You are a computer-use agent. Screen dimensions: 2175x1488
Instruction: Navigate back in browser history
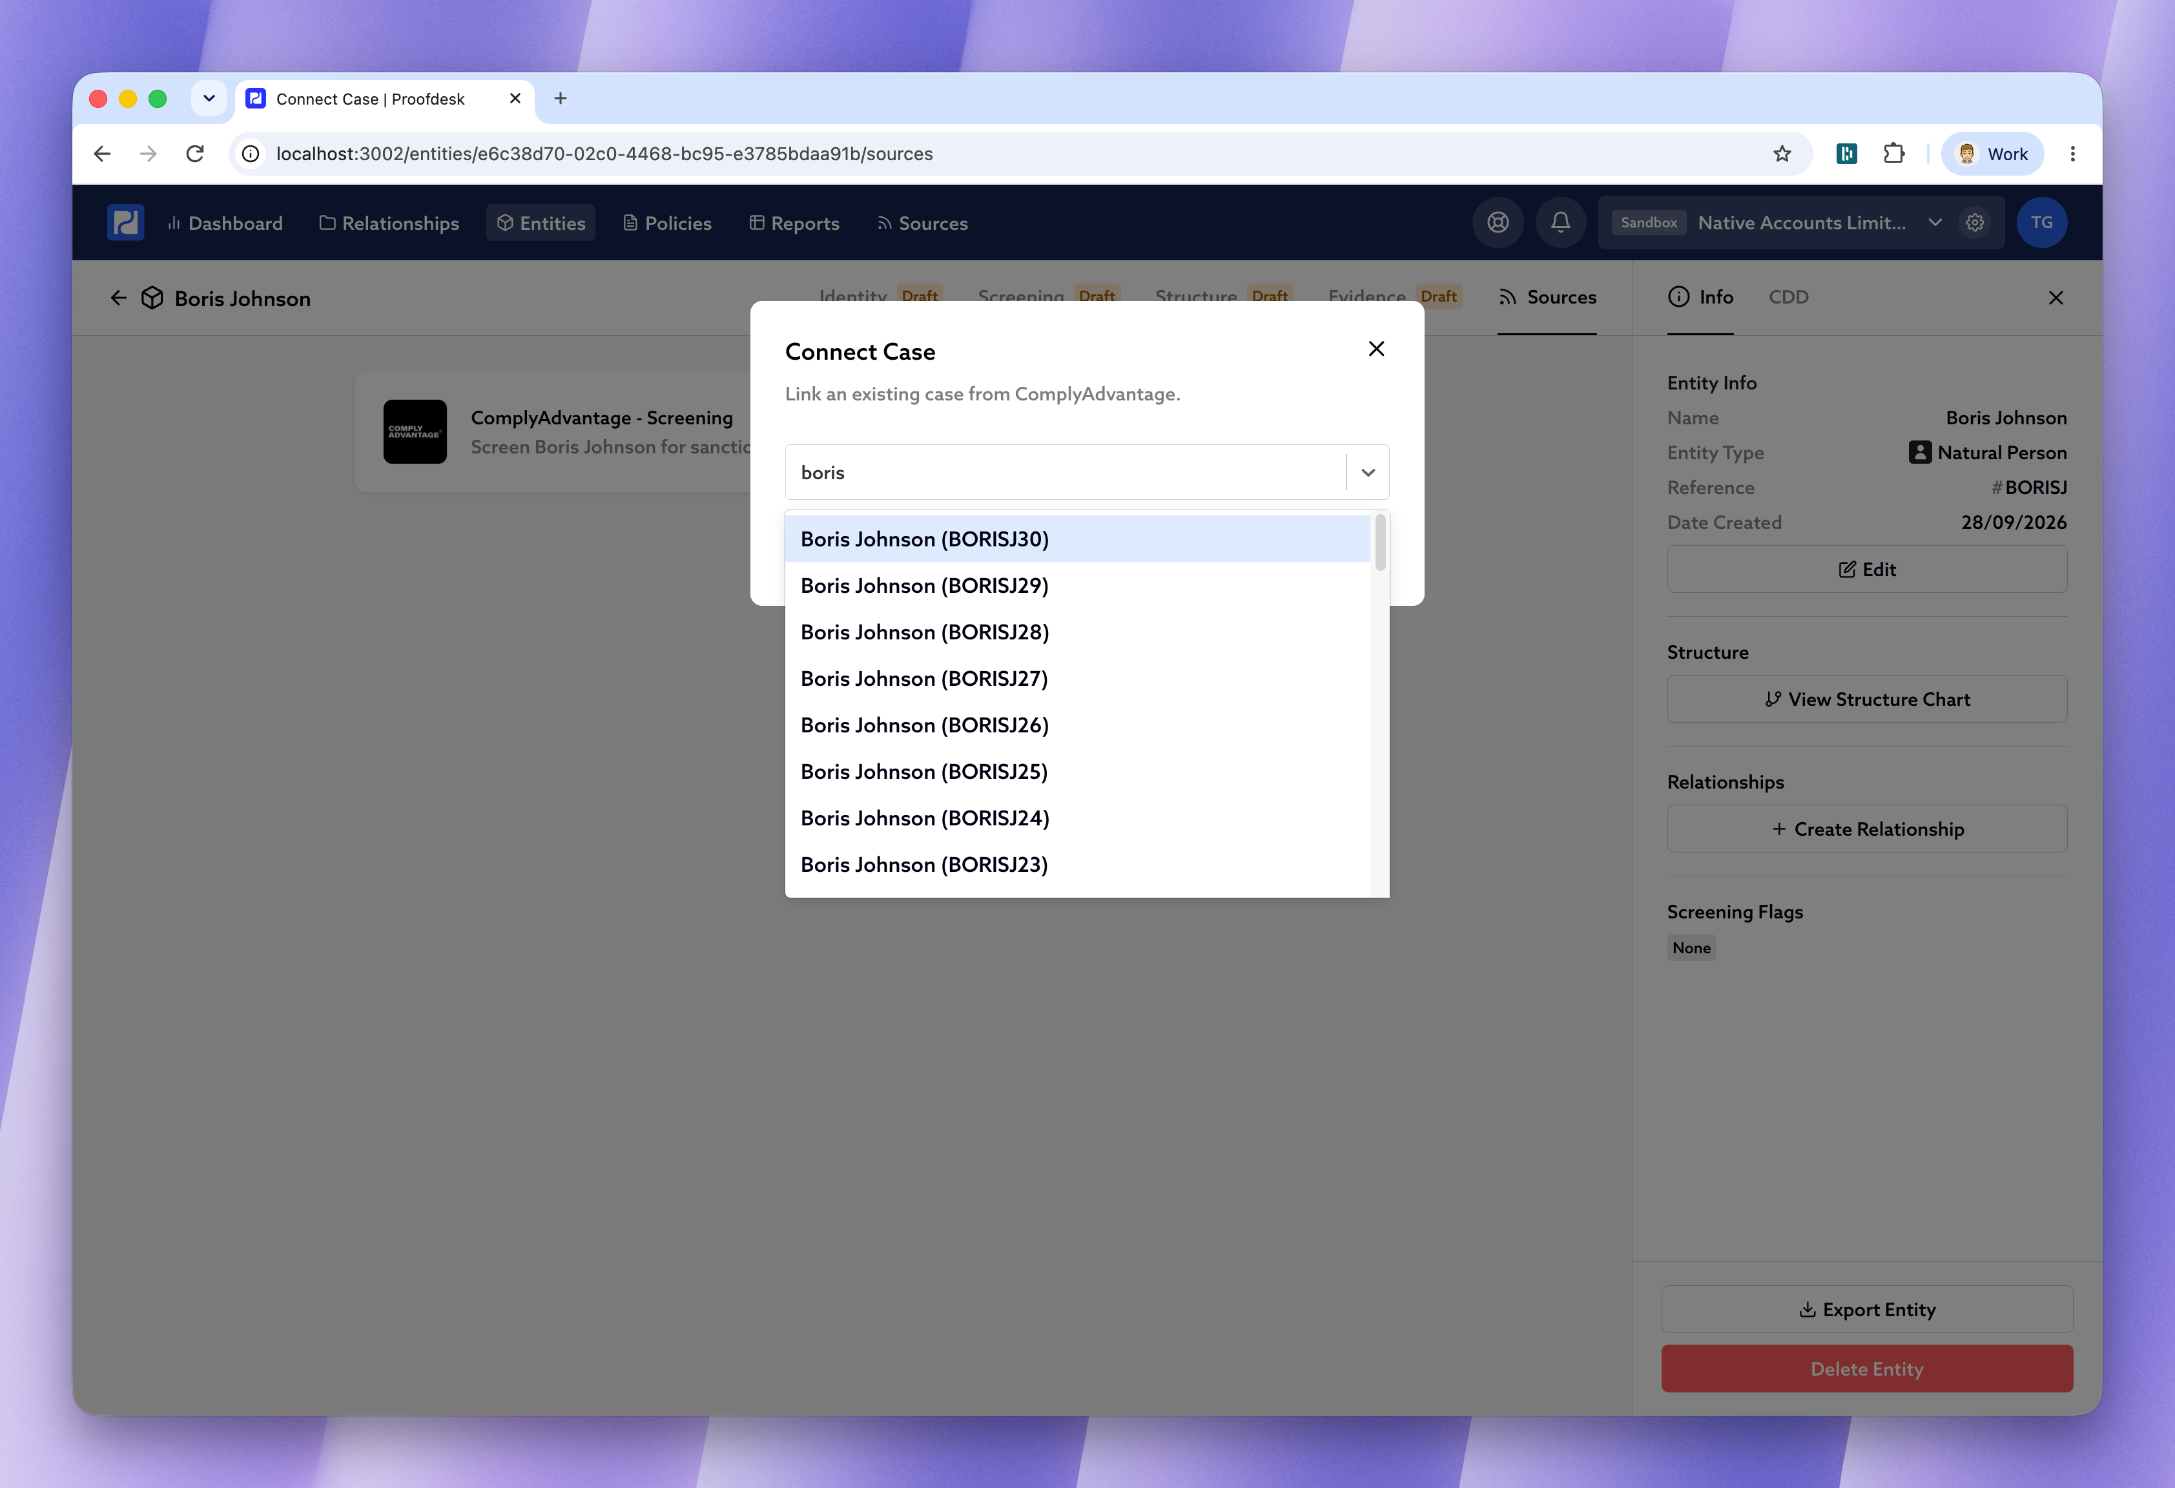(102, 154)
